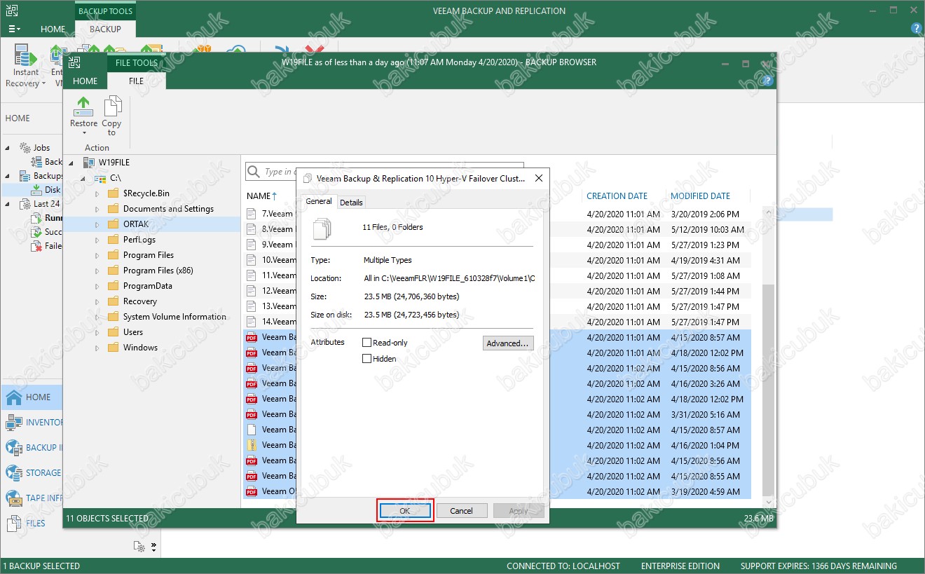The image size is (925, 574).
Task: Select the BACKUP ribbon tab in main window
Action: pos(106,29)
